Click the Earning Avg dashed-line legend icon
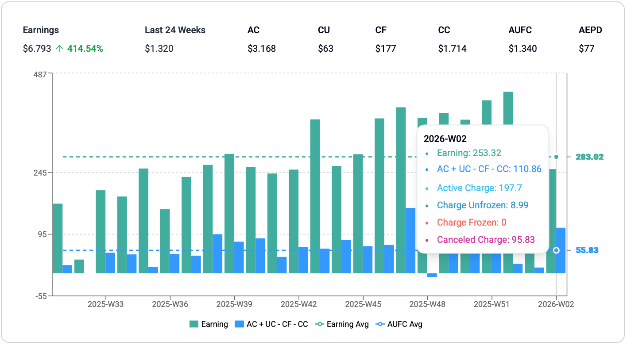627x345 pixels. tap(319, 324)
